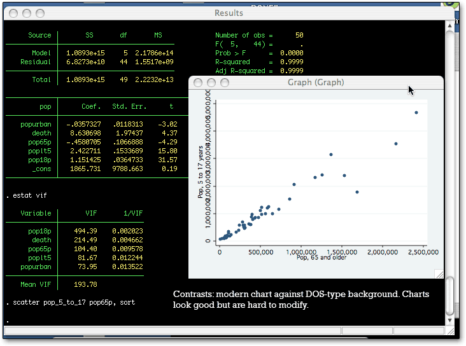
Task: Click the Total MS value 2.2232e+13
Action: point(154,80)
